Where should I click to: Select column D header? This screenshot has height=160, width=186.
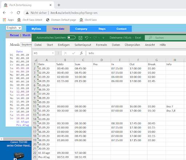coord(102,60)
